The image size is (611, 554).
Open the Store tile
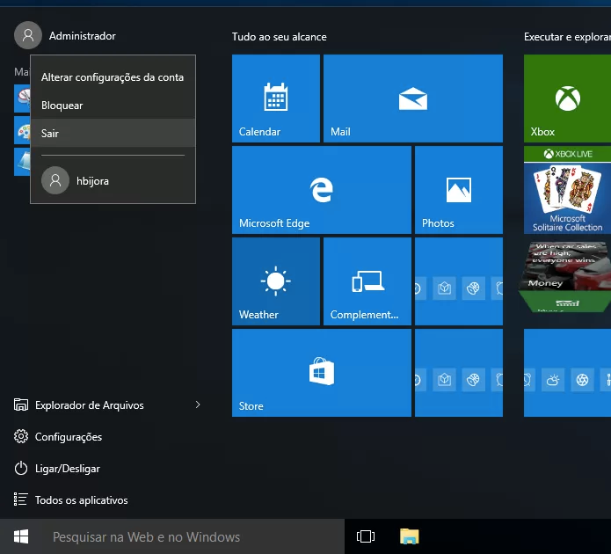pos(322,373)
